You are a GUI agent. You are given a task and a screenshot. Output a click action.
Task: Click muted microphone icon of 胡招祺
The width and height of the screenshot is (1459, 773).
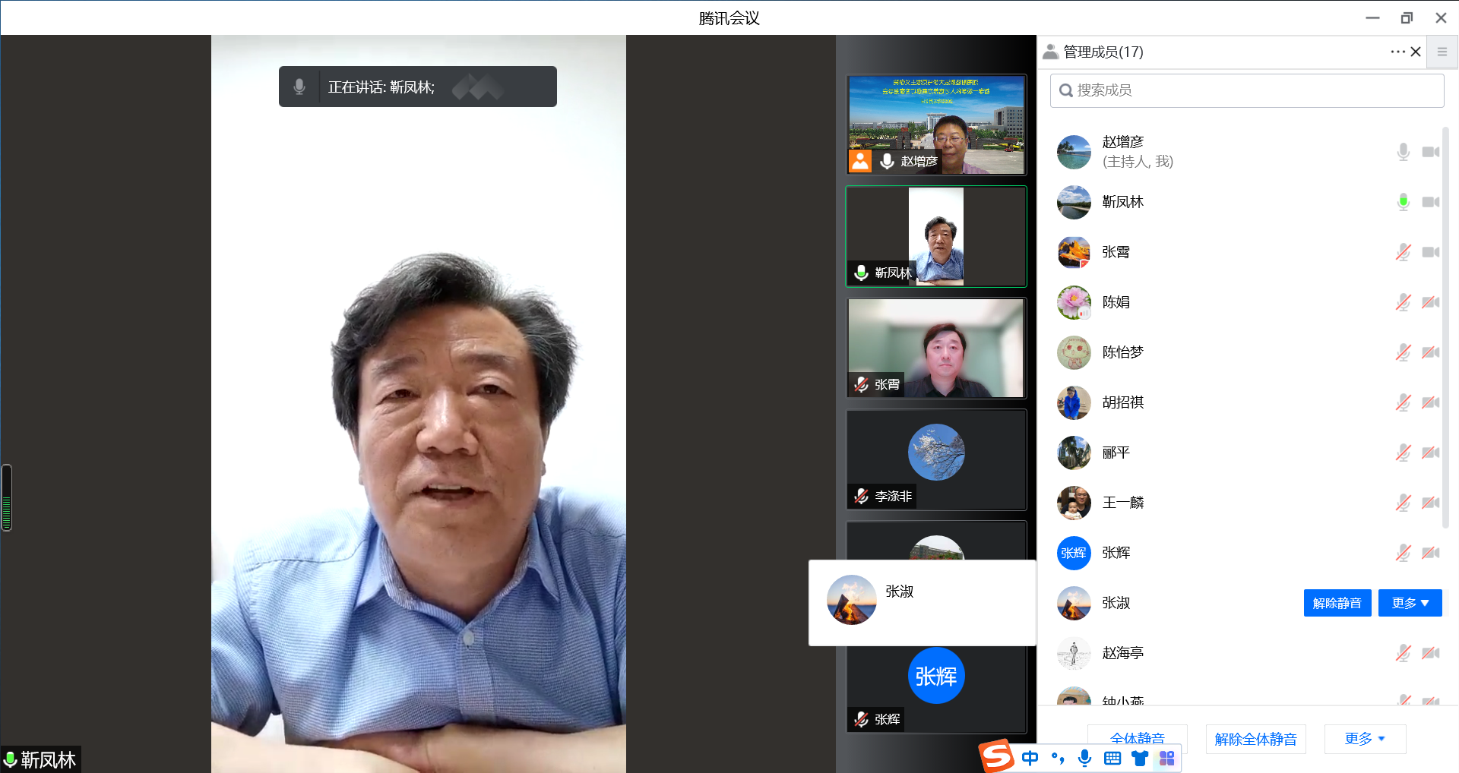(1404, 402)
